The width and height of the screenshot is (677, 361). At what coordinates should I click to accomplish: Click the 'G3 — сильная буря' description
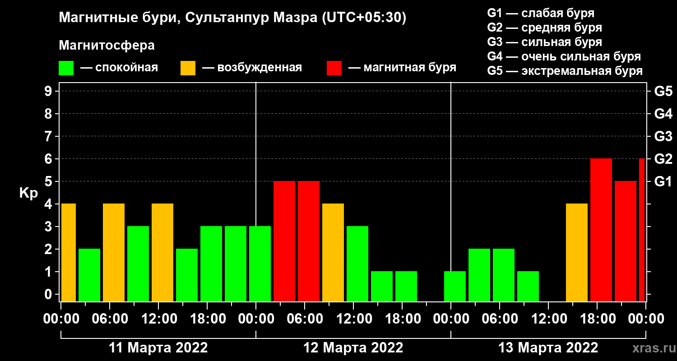coord(545,42)
